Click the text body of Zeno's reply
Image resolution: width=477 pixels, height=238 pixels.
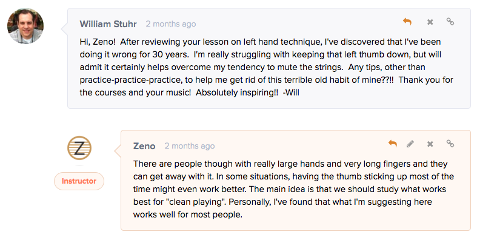[293, 189]
